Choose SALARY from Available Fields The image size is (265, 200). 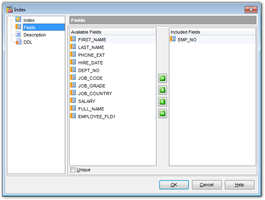click(87, 101)
